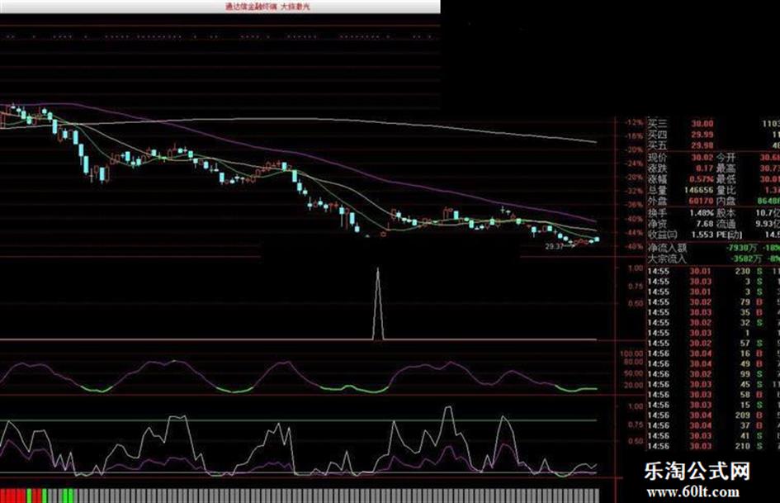Select the tick row with volume 37
The image size is (780, 503).
713,426
